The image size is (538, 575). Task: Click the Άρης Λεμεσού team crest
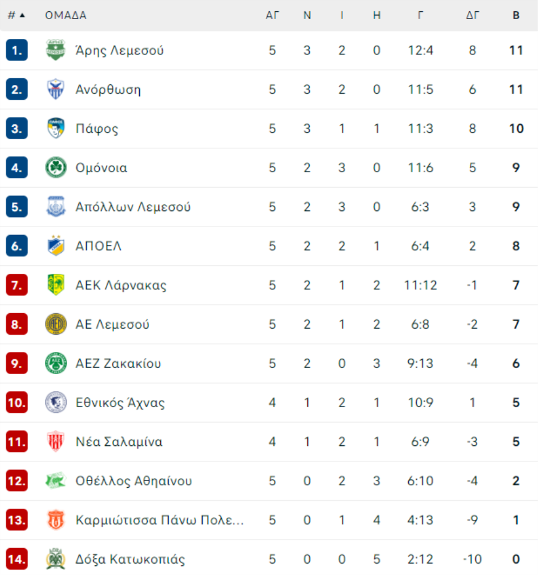pos(56,50)
